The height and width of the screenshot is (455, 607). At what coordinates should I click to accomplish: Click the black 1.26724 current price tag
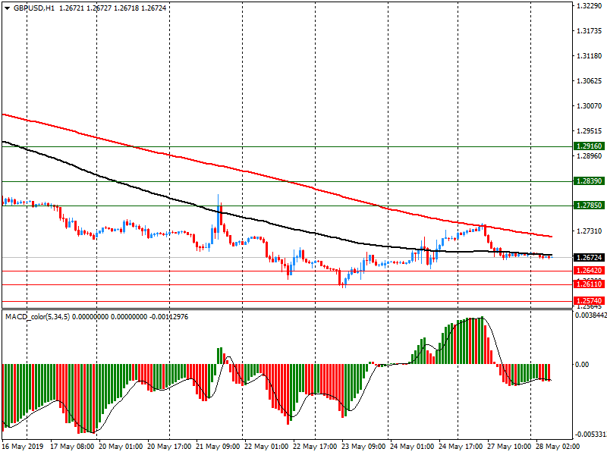click(x=589, y=258)
